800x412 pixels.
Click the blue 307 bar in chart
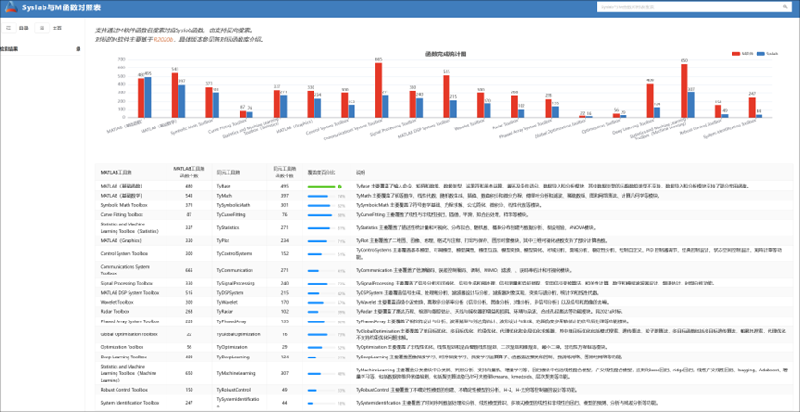pos(691,105)
